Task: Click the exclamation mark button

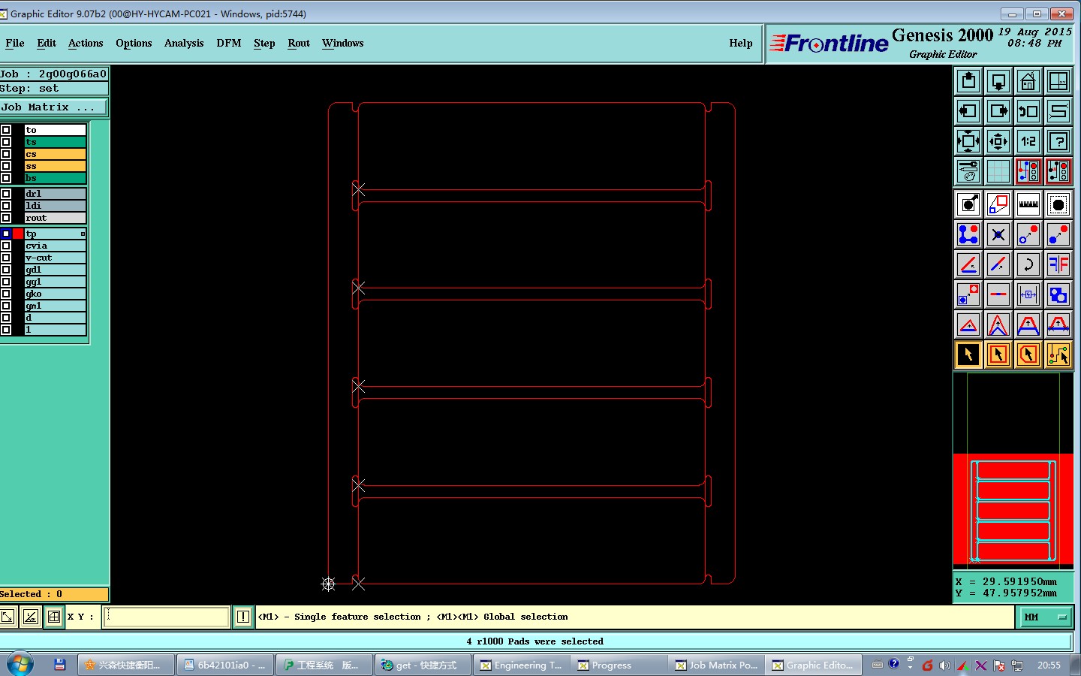Action: pos(243,617)
